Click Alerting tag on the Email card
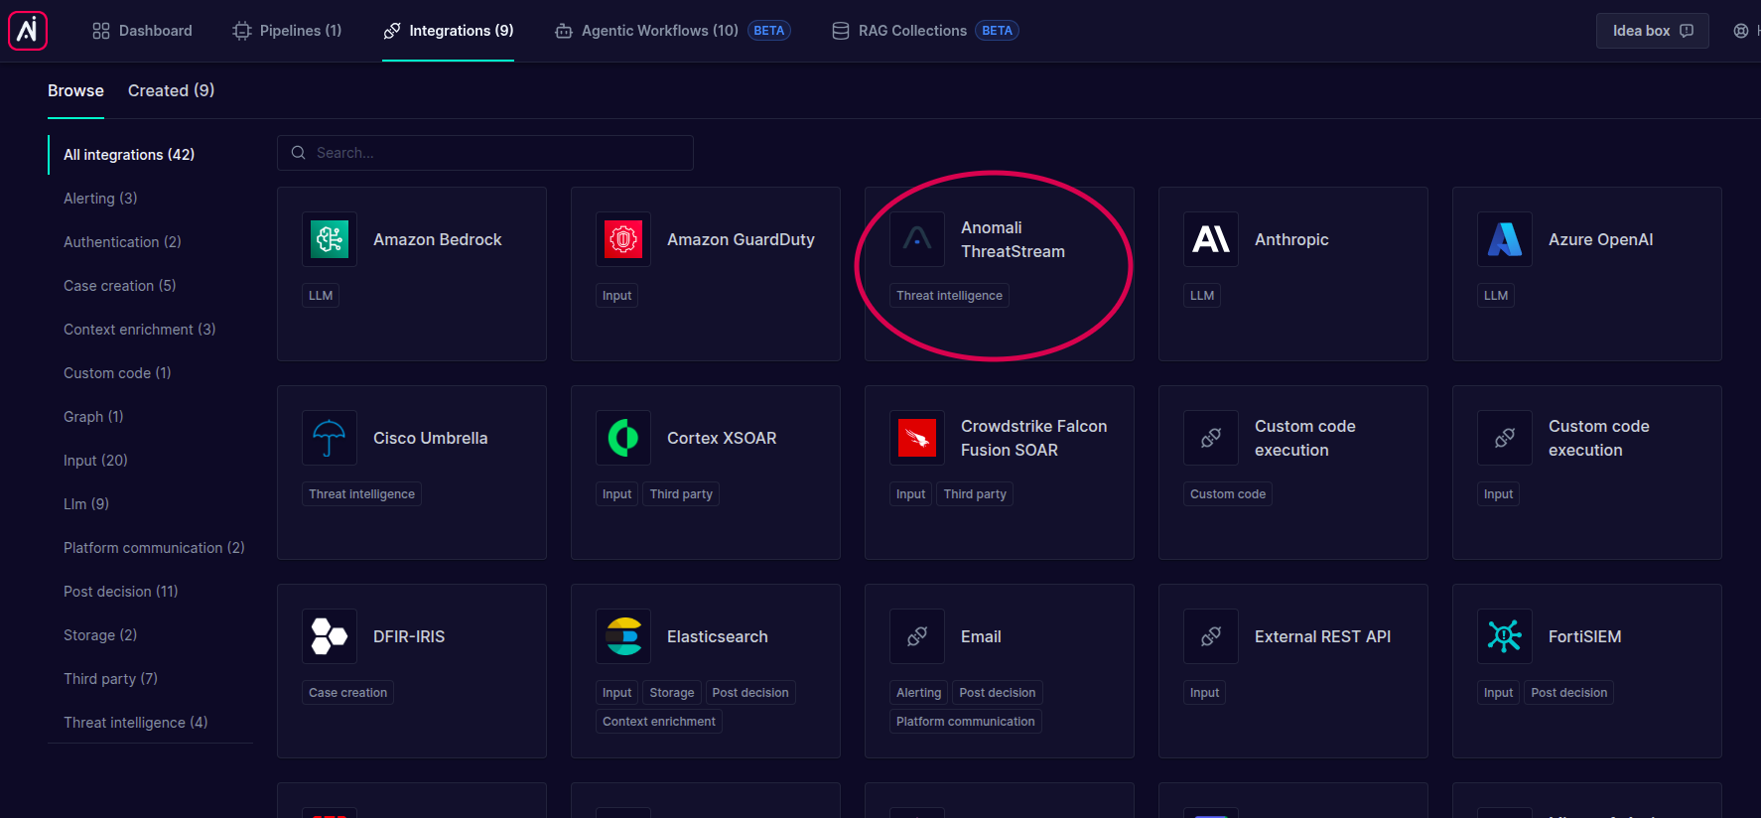Screen dimensions: 1761x818 tap(918, 693)
